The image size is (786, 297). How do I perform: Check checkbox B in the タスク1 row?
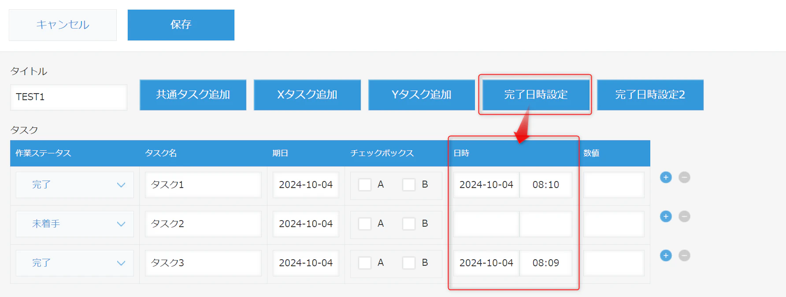pyautogui.click(x=409, y=185)
